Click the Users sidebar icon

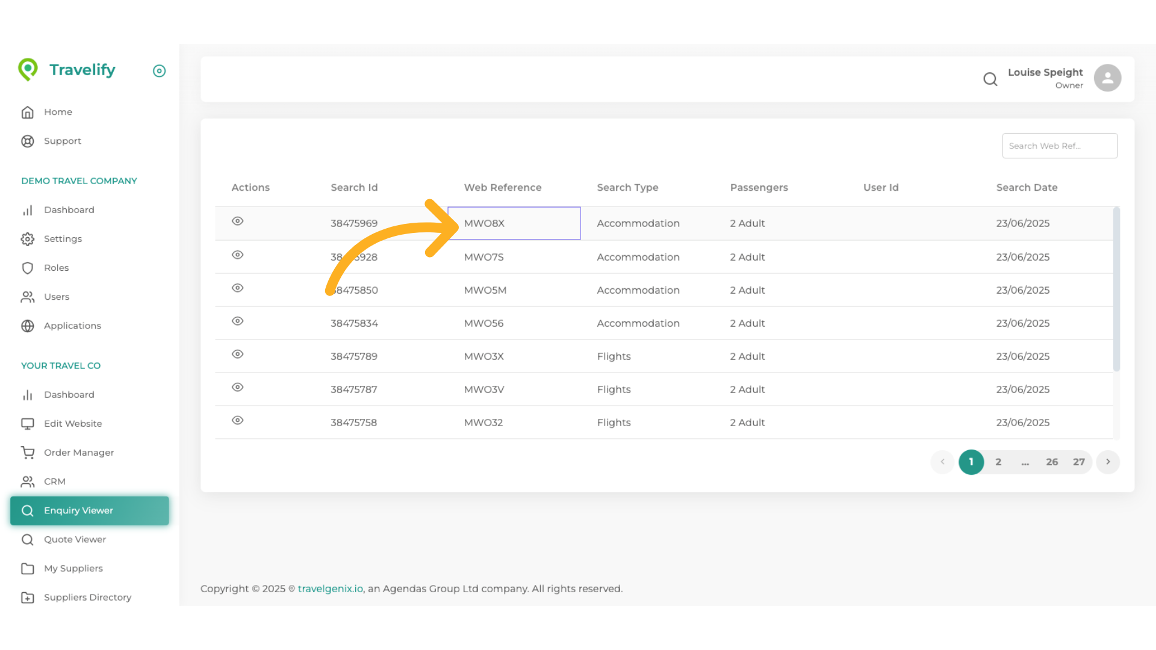pyautogui.click(x=28, y=297)
